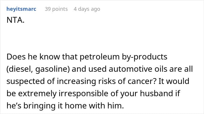Screen dimensions: 204x114
Task: Click the word automotive in comment
Action: [130, 69]
